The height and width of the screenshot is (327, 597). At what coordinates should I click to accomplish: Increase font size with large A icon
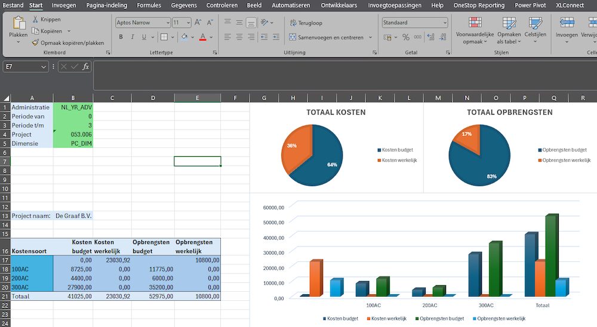(x=198, y=23)
